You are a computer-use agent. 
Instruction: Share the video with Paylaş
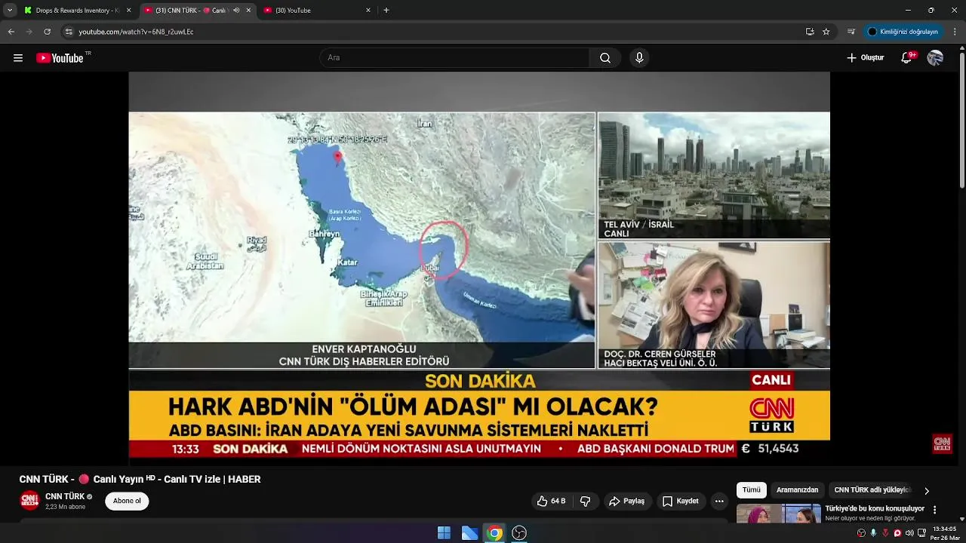coord(627,502)
